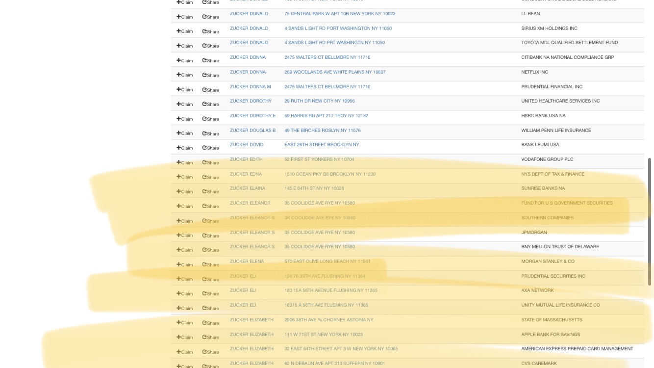Screen dimensions: 654x368
Task: Open the 75 Central Park W address link
Action: 340,14
